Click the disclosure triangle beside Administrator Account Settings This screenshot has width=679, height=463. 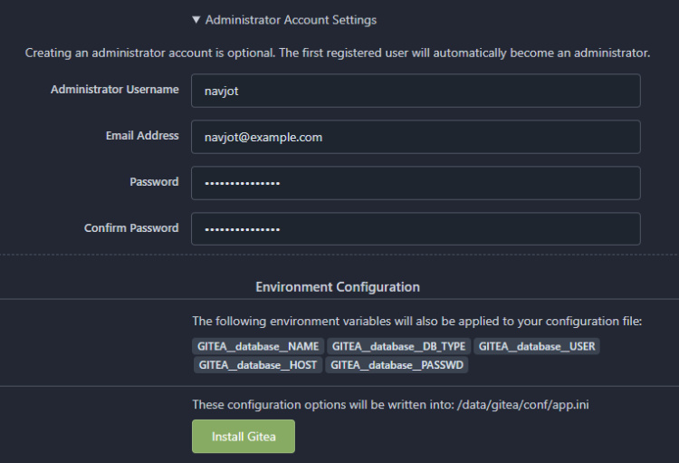pos(196,20)
